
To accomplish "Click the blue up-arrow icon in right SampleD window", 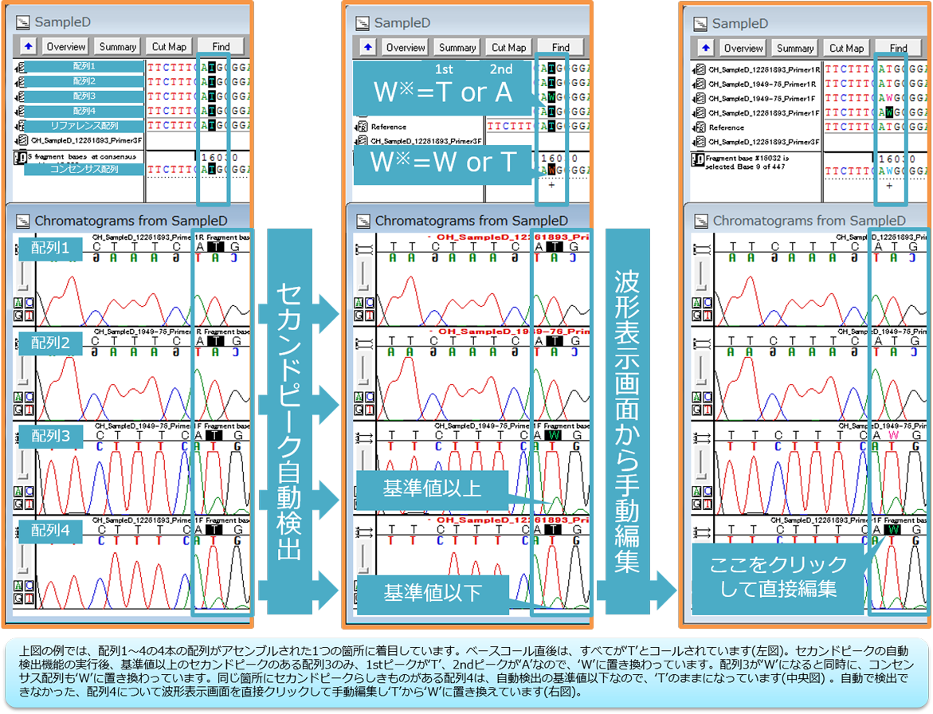I will (705, 49).
